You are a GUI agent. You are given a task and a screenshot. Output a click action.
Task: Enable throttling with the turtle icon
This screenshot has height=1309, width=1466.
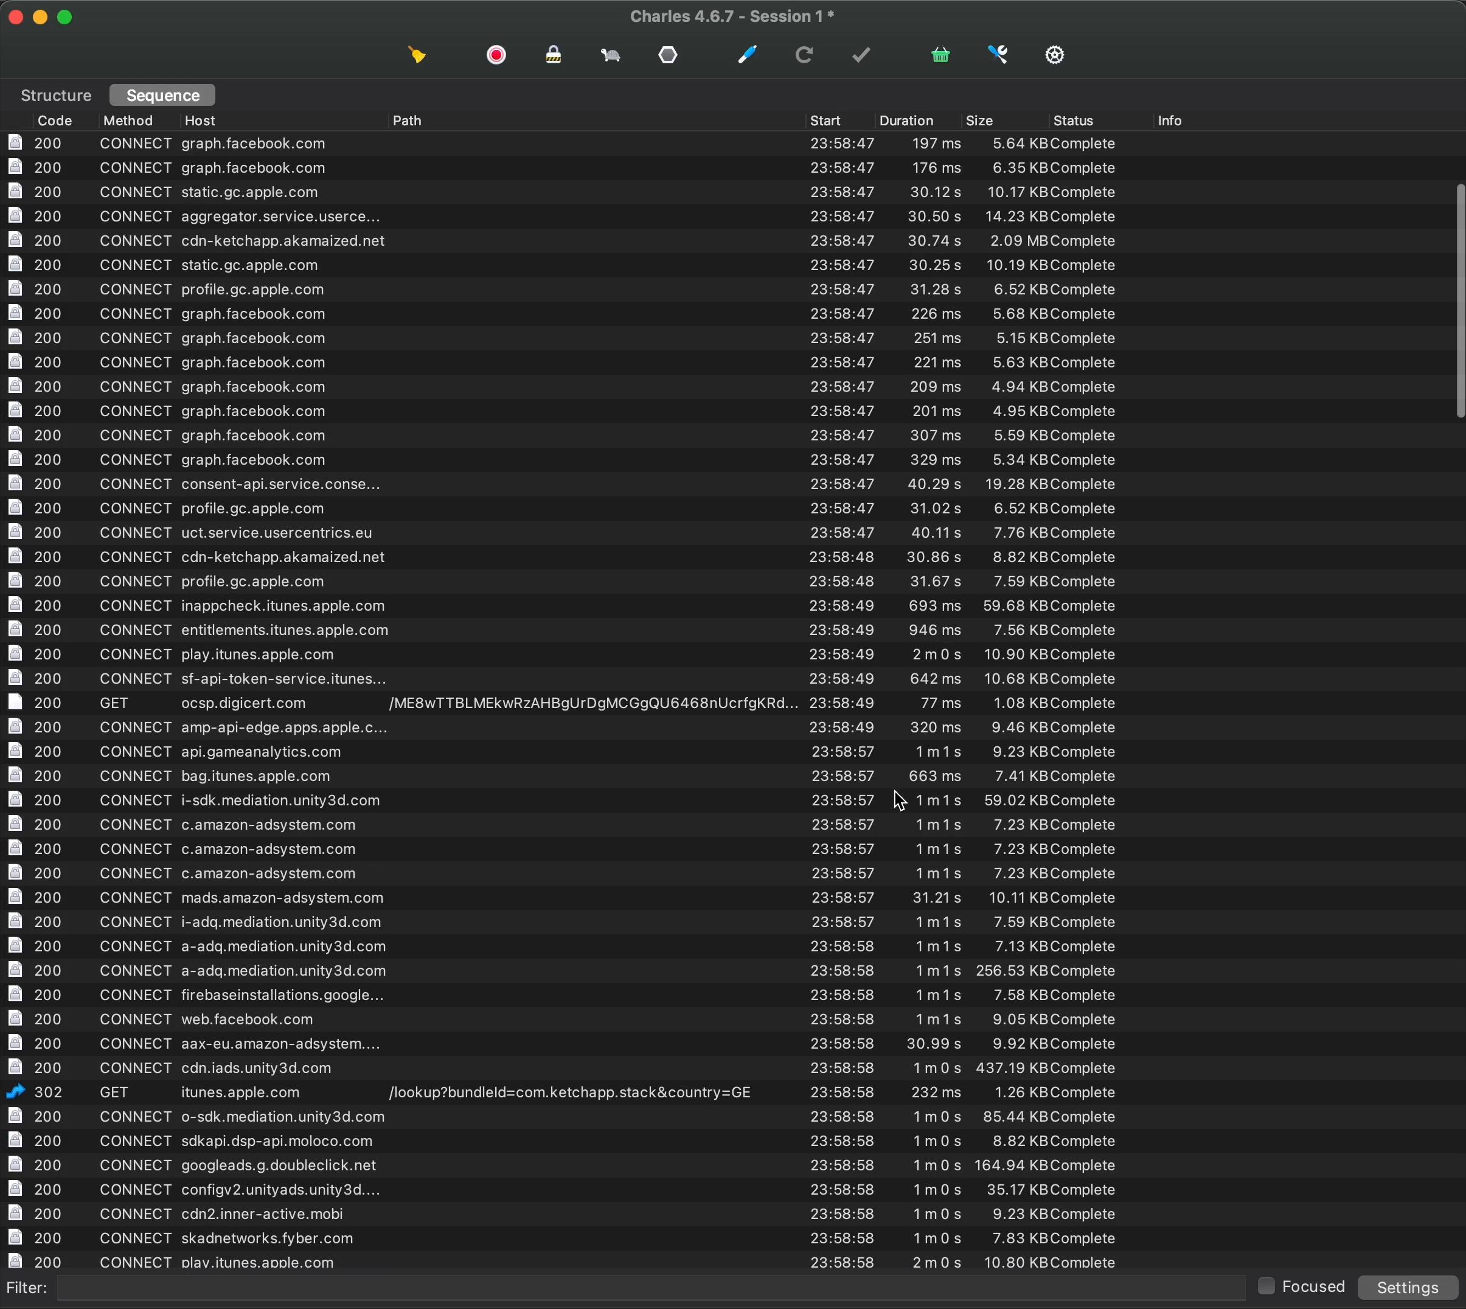pos(611,55)
